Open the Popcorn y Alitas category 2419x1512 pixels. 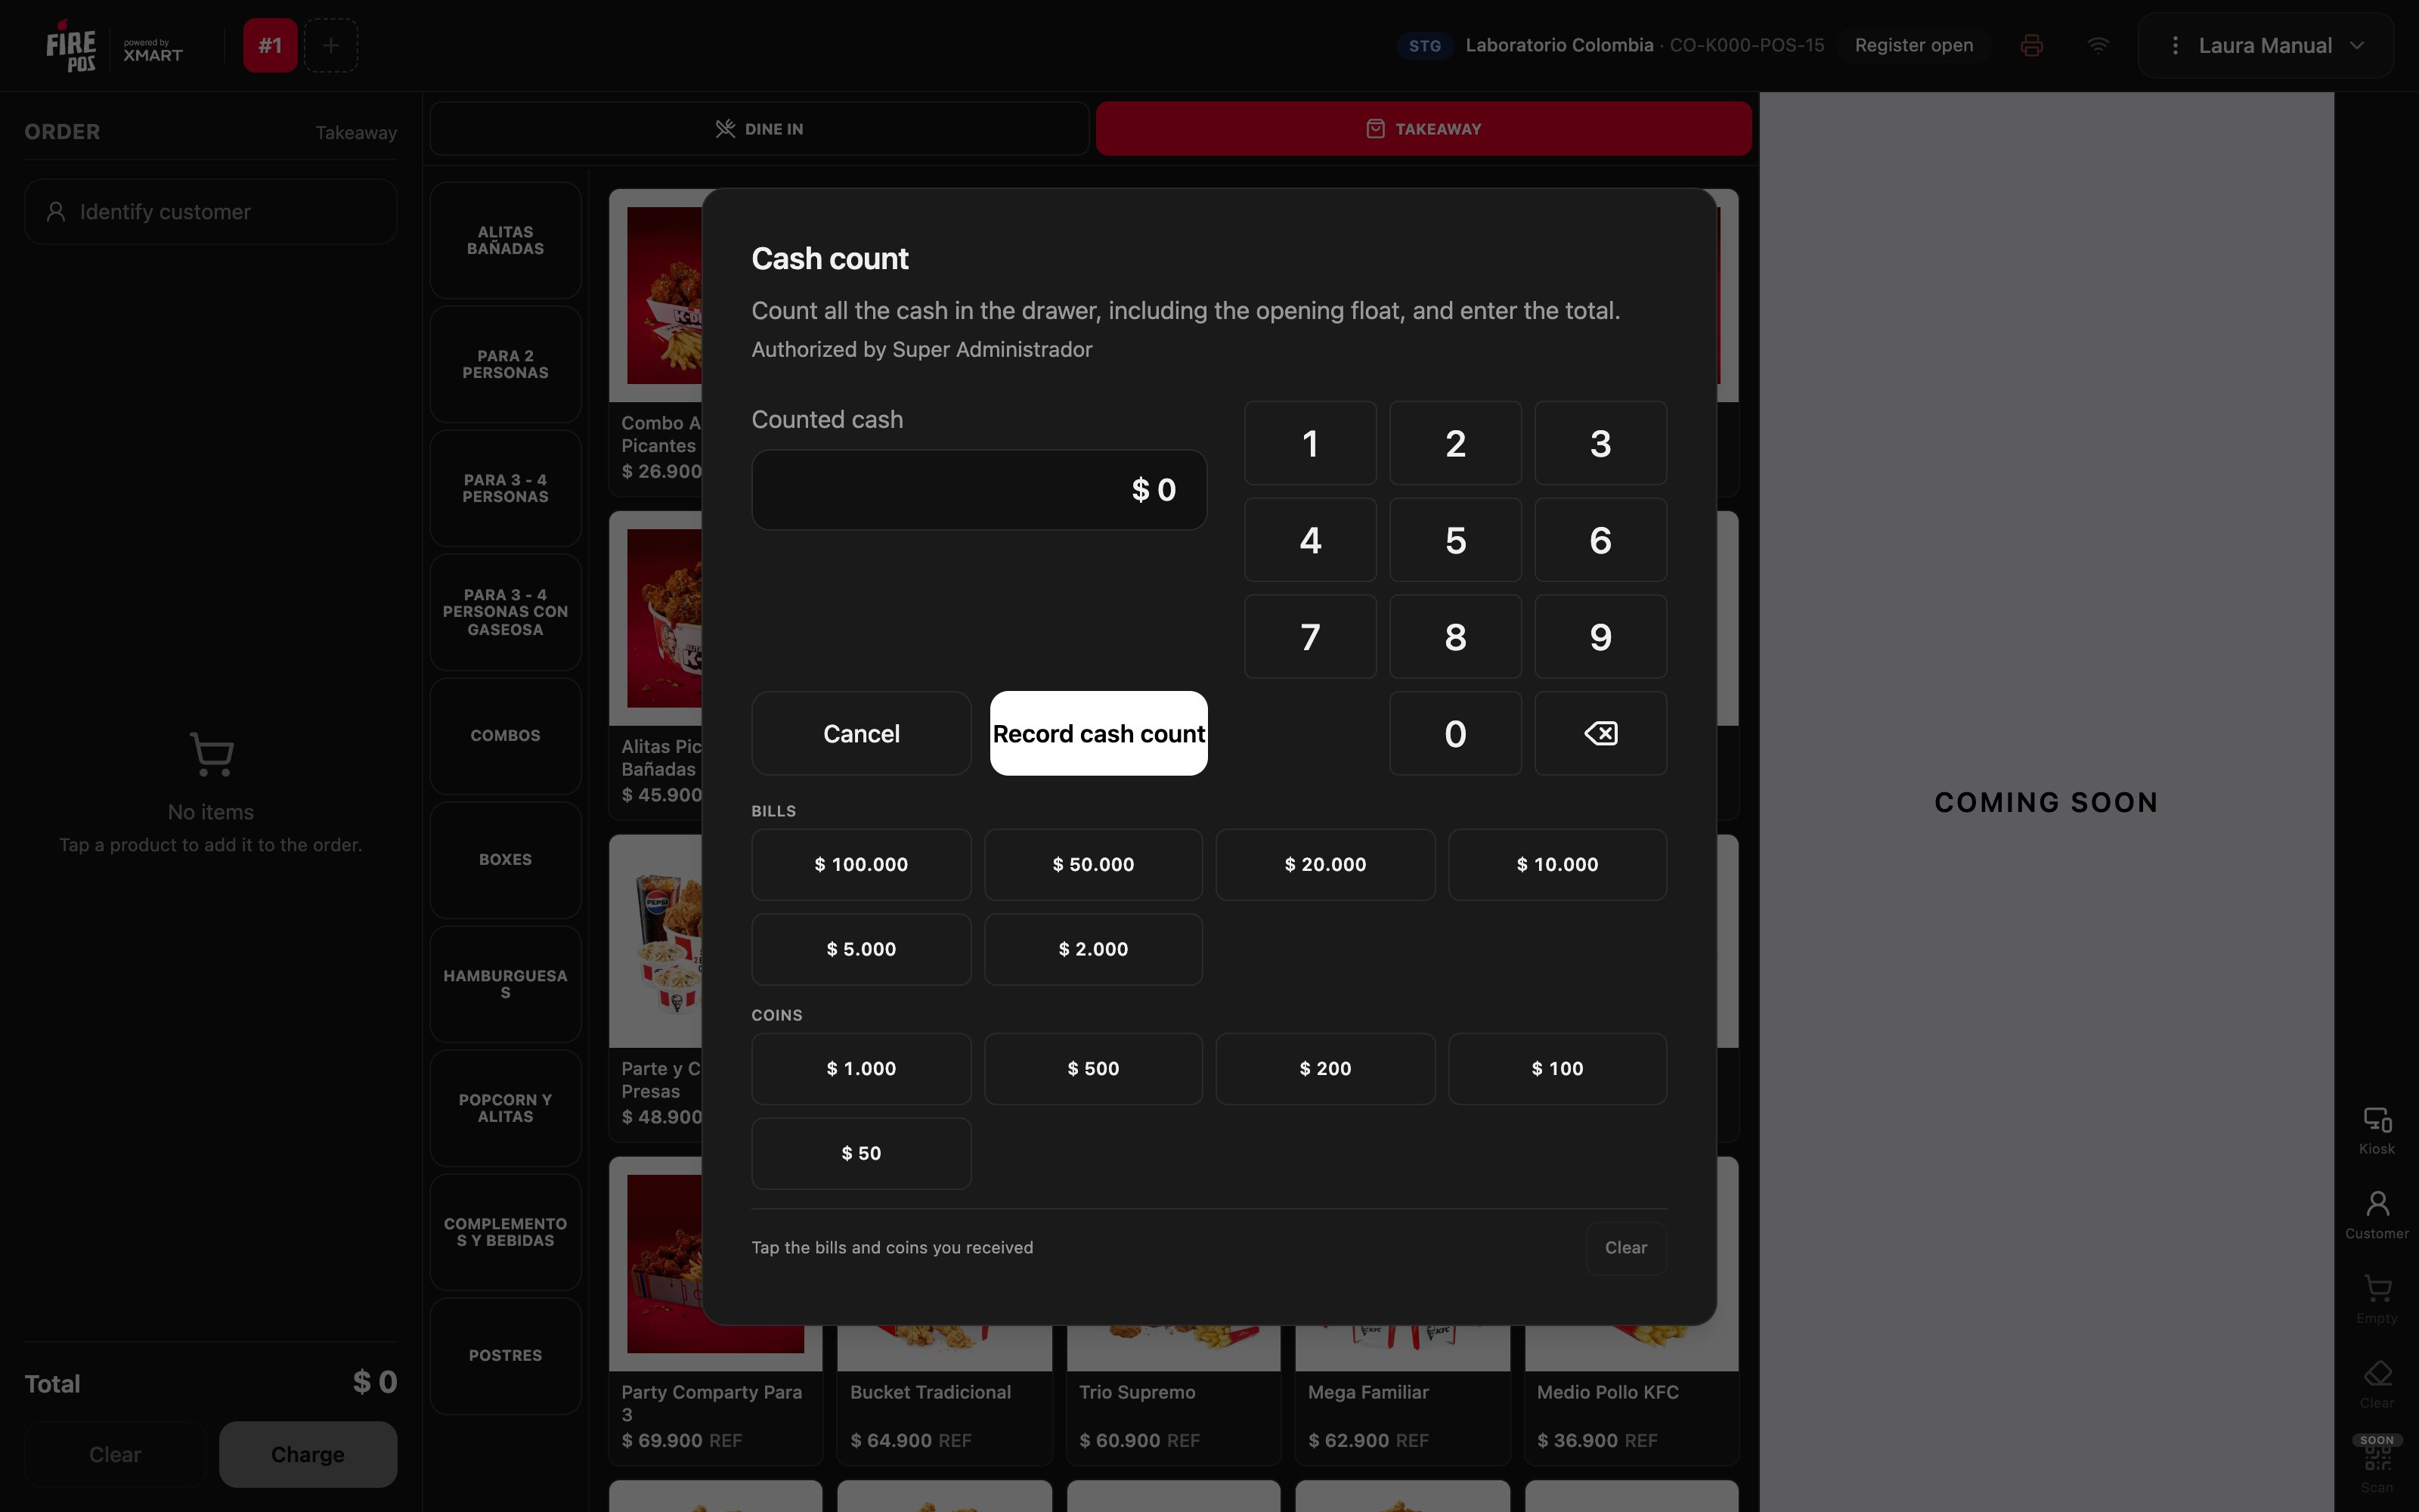coord(506,1108)
